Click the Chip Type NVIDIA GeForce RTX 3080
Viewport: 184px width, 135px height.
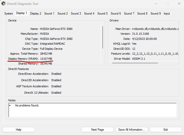[56, 39]
